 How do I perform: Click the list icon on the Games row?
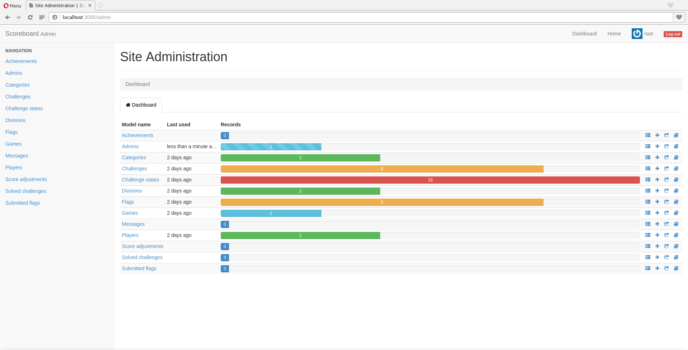[x=648, y=213]
